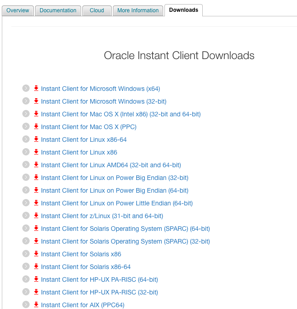Open HP-UX PA-RISC (32-bit) link
Image resolution: width=297 pixels, height=309 pixels.
(x=99, y=292)
